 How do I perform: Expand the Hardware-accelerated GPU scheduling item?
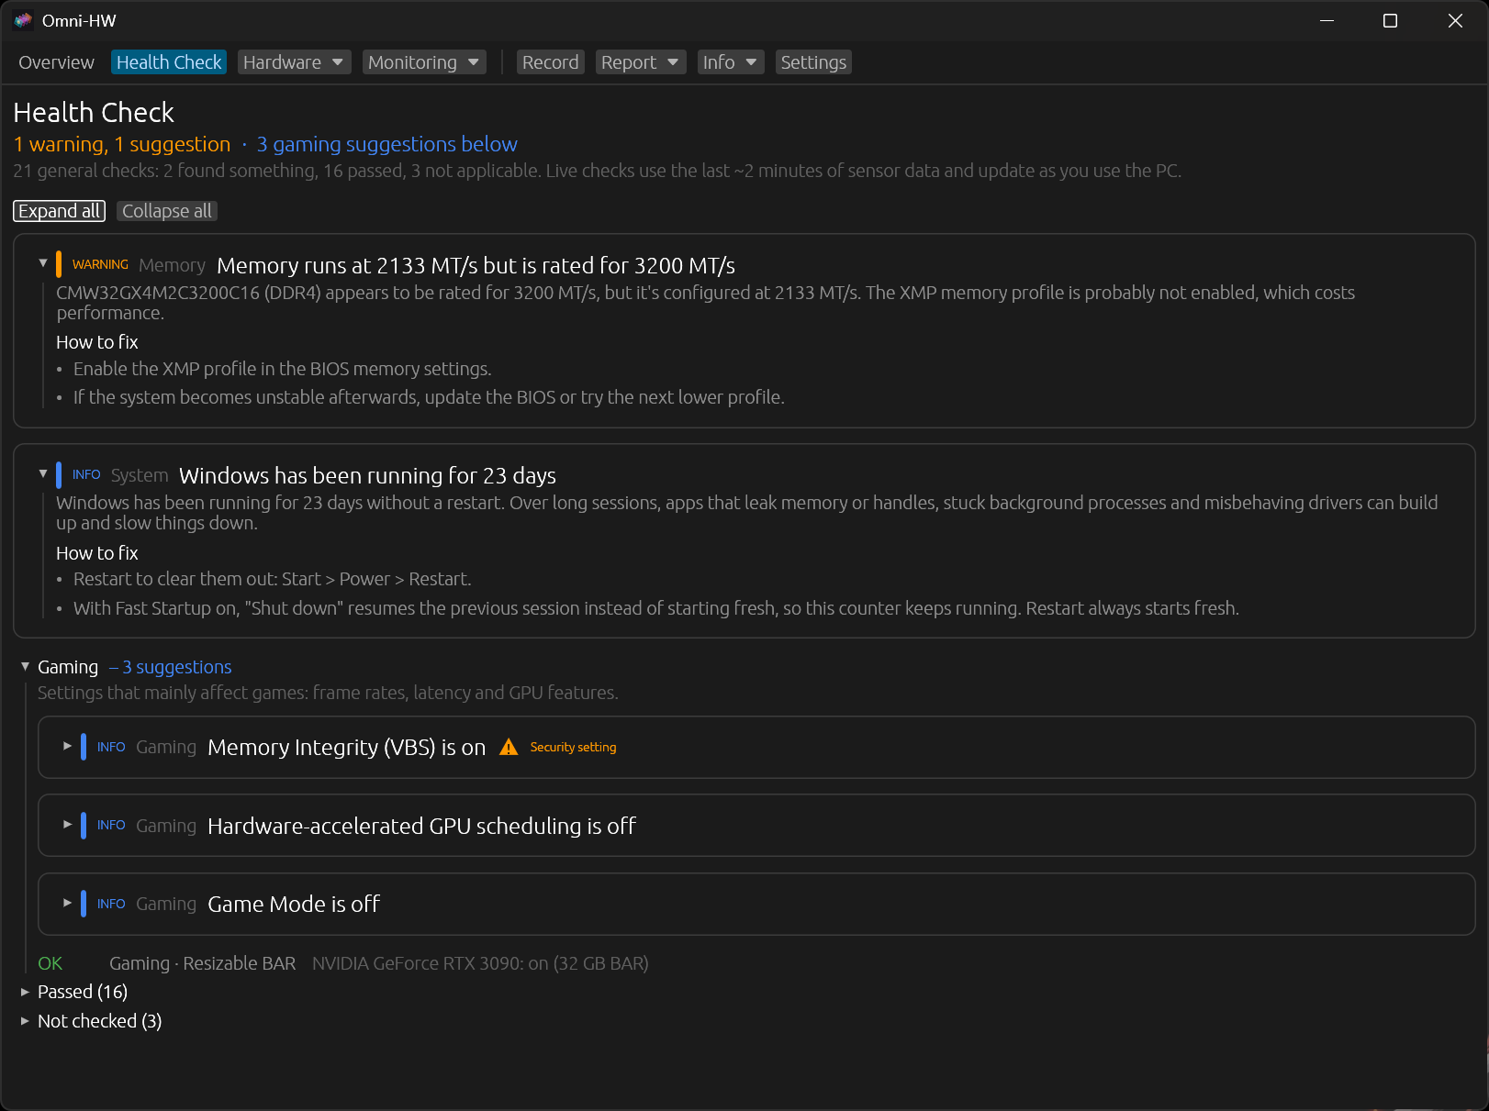click(67, 825)
